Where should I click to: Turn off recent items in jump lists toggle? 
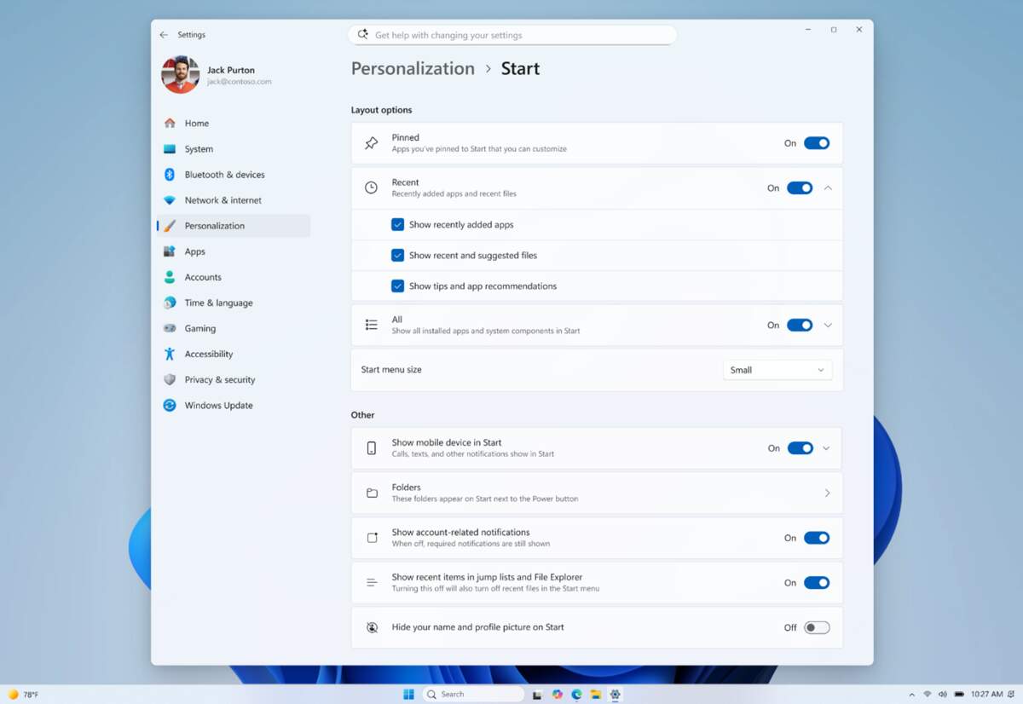(816, 583)
